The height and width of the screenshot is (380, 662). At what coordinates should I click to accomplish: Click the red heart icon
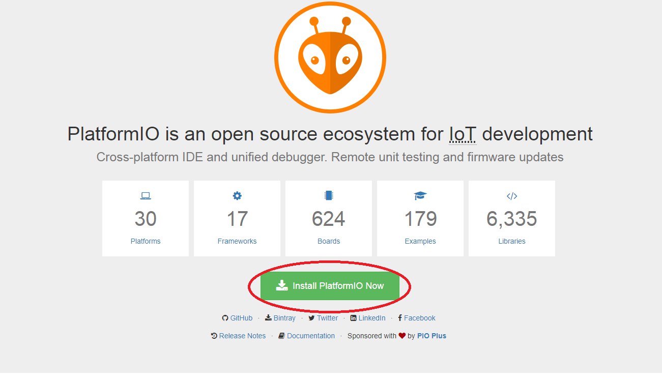(402, 336)
